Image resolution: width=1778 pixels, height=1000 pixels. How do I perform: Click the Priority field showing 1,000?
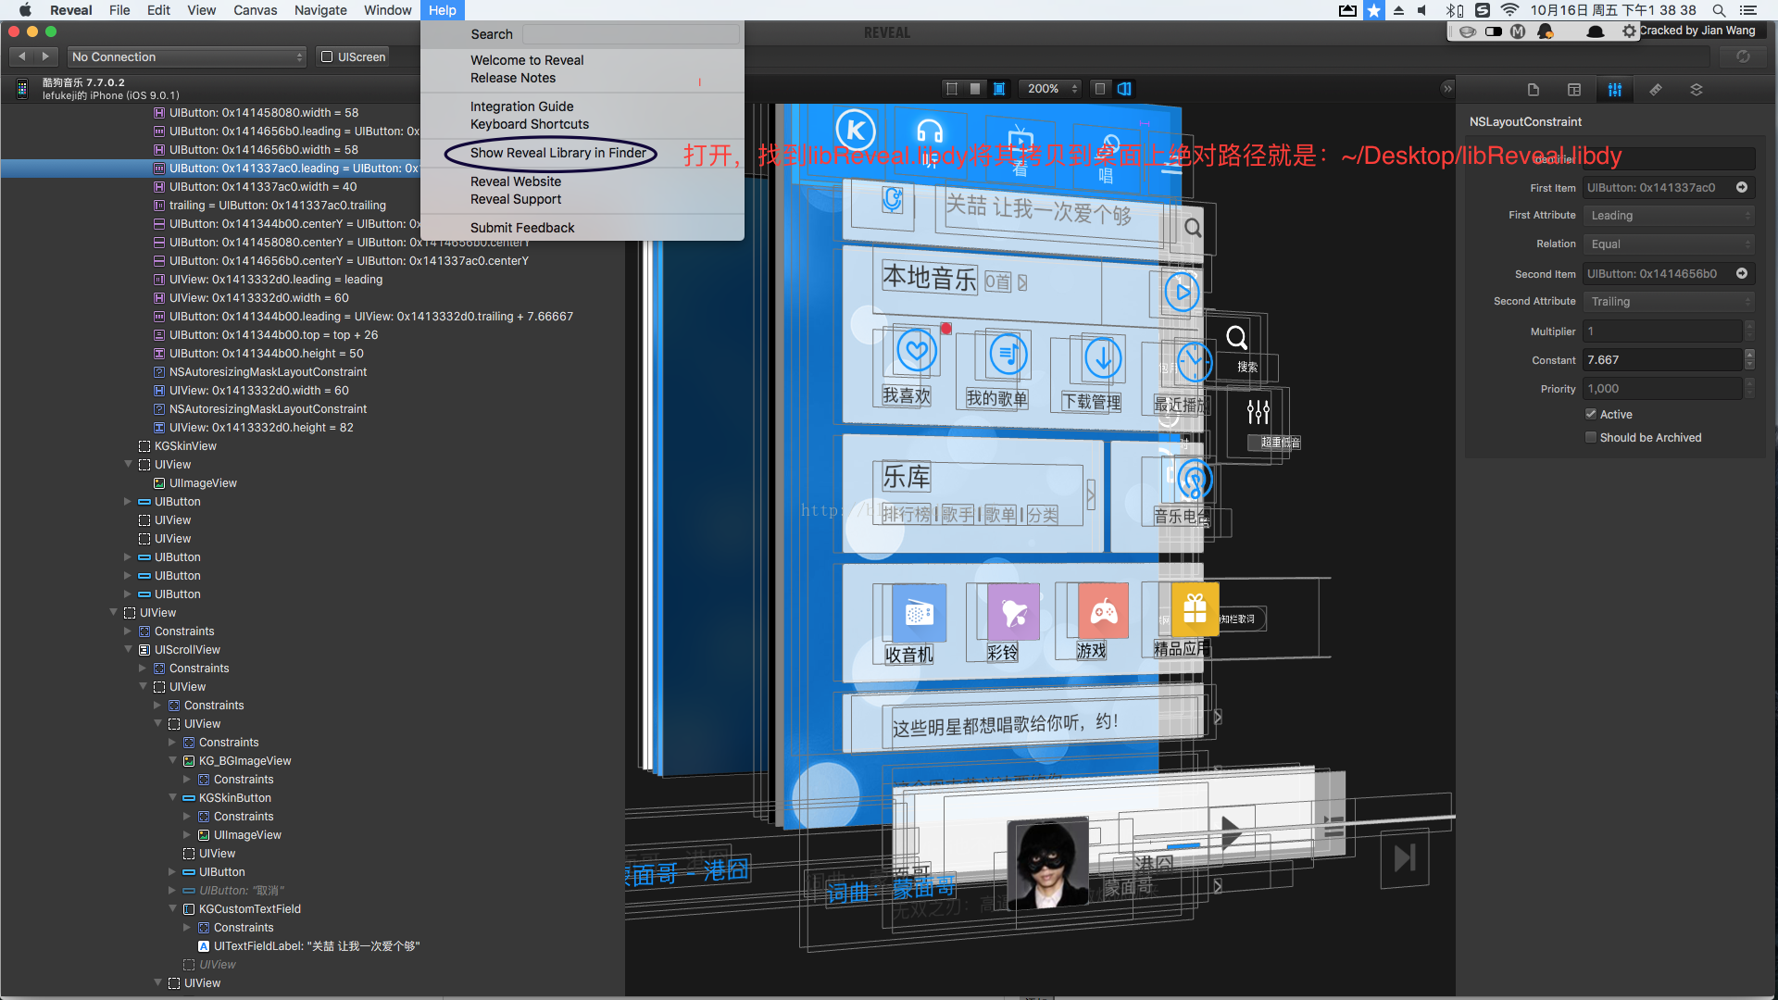[x=1662, y=389]
